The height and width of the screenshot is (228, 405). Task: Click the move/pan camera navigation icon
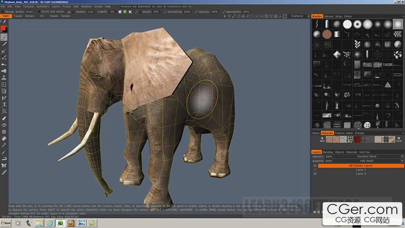click(243, 16)
